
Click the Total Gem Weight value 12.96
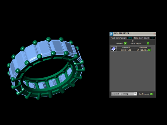(130, 38)
